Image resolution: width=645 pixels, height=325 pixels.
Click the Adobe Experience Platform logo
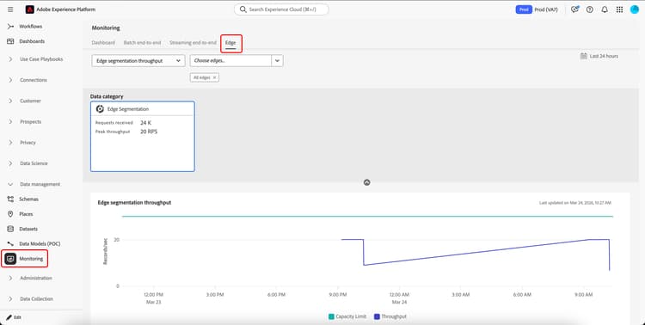click(29, 9)
